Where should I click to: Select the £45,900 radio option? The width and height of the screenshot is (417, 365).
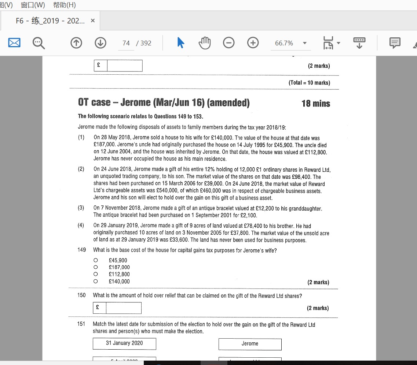tap(96, 260)
